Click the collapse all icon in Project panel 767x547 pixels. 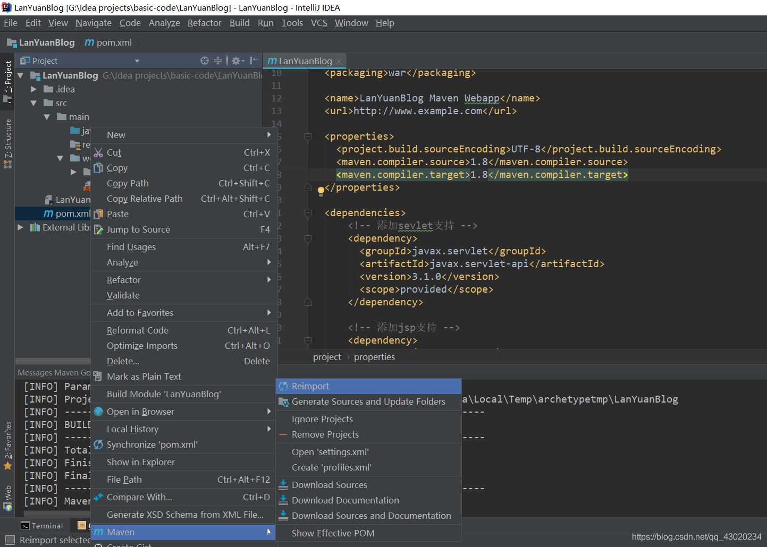(x=218, y=61)
